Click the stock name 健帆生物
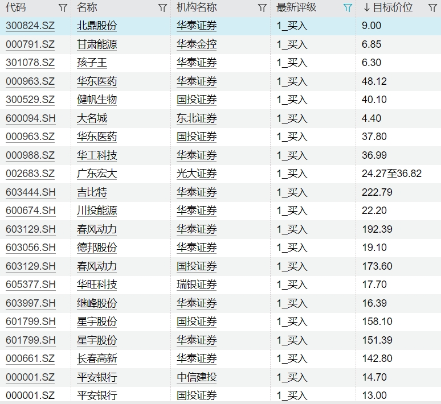 pos(97,100)
